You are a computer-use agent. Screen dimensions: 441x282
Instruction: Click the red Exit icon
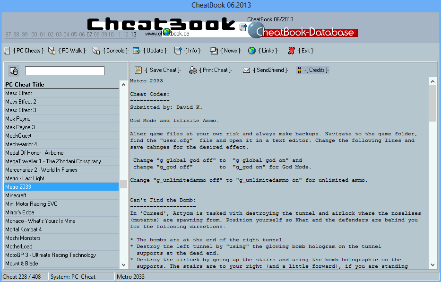click(291, 51)
